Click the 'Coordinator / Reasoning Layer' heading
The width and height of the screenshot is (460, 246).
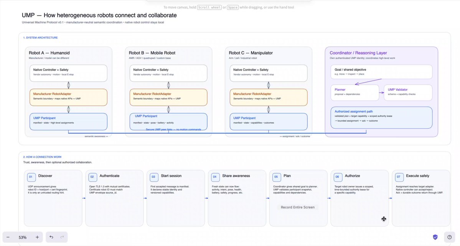pyautogui.click(x=358, y=53)
